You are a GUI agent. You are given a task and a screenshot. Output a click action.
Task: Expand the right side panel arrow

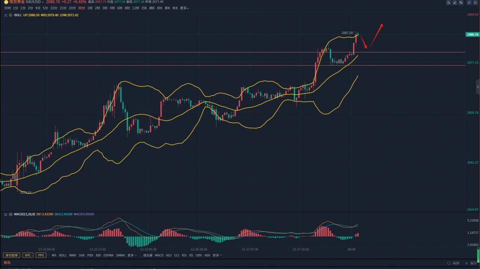pyautogui.click(x=478, y=87)
